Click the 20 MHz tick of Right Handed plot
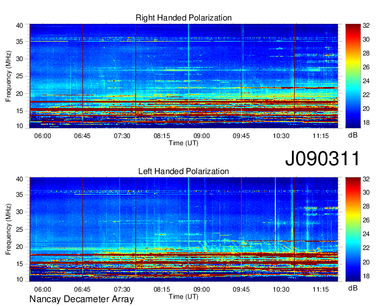This screenshot has width=376, height=306. click(19, 94)
